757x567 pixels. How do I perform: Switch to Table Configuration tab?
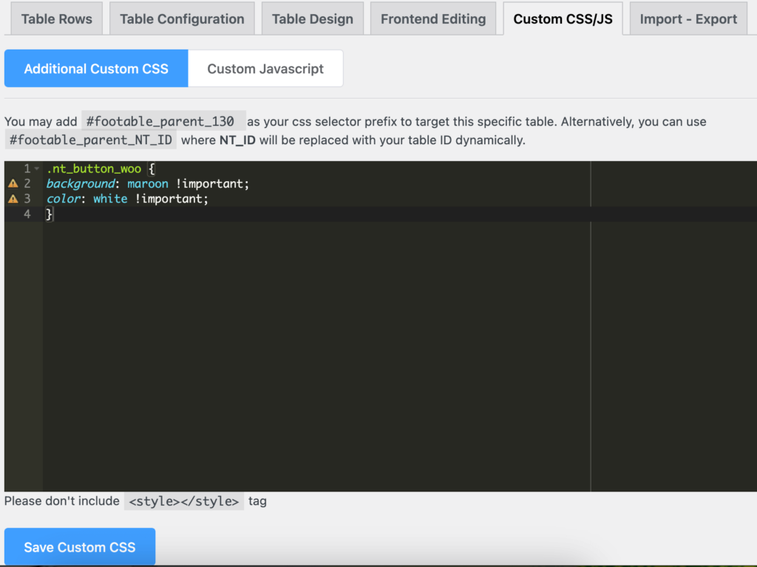click(182, 18)
